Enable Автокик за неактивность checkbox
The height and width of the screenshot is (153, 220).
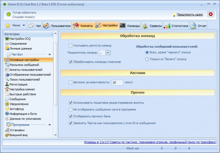[x=70, y=82]
